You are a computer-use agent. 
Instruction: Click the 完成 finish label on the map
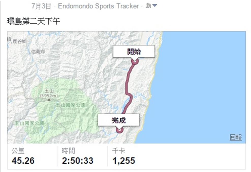[119, 120]
